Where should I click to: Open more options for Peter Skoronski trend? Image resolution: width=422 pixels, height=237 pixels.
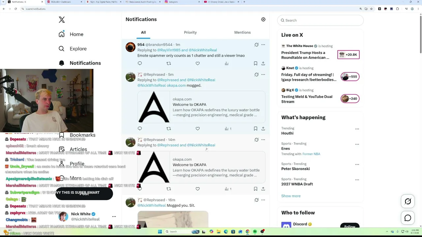(x=357, y=165)
